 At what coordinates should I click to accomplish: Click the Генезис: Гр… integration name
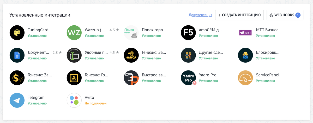pos(97,75)
